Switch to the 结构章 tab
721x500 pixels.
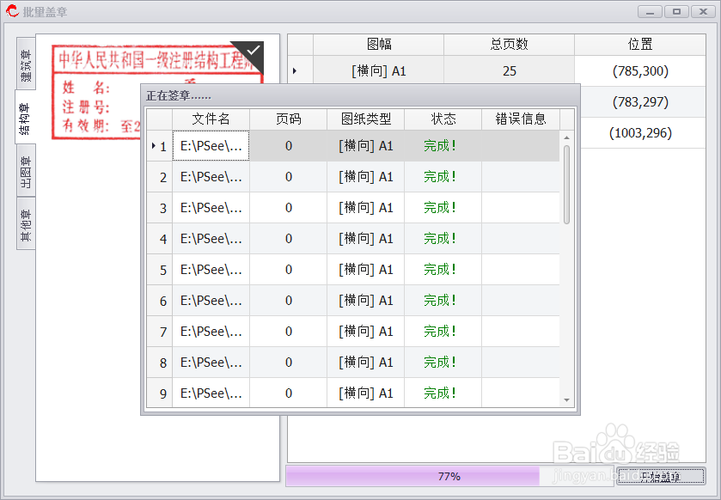(x=25, y=117)
